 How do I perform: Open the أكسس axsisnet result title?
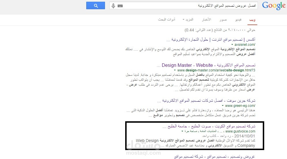[x=211, y=39]
